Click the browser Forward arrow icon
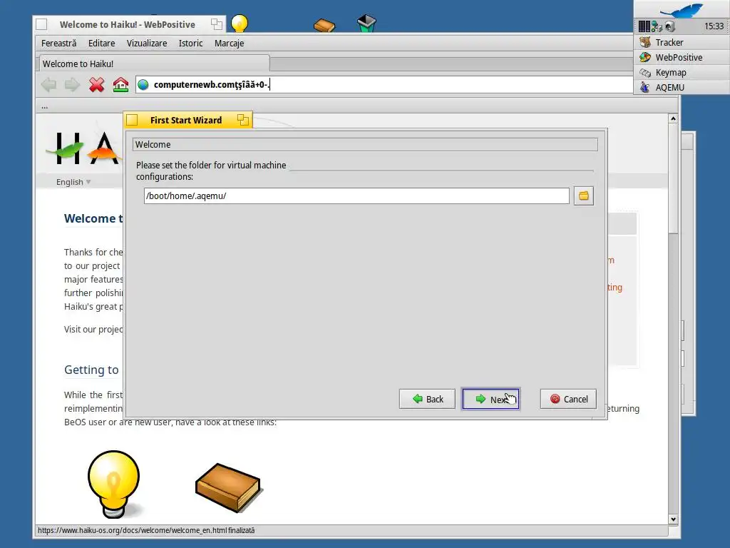Screen dimensions: 730x548 click(72, 85)
